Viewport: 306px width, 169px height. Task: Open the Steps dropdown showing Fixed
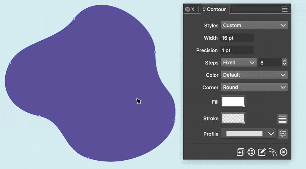238,63
